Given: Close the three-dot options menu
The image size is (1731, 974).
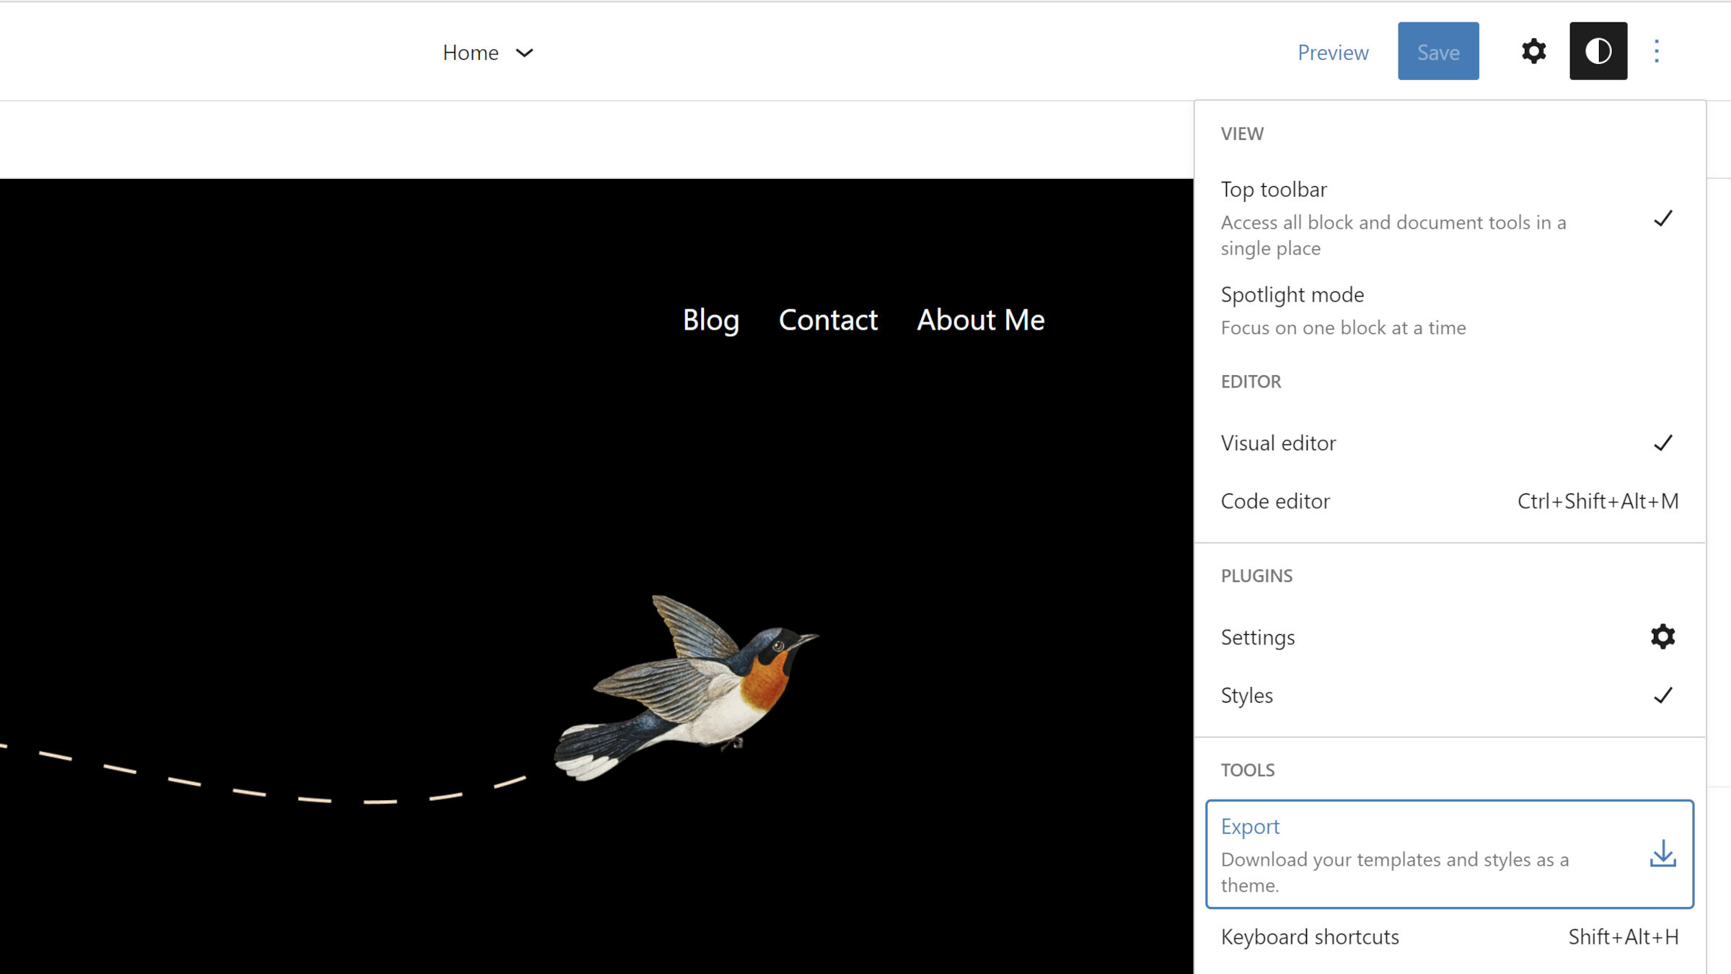Looking at the screenshot, I should [1656, 51].
